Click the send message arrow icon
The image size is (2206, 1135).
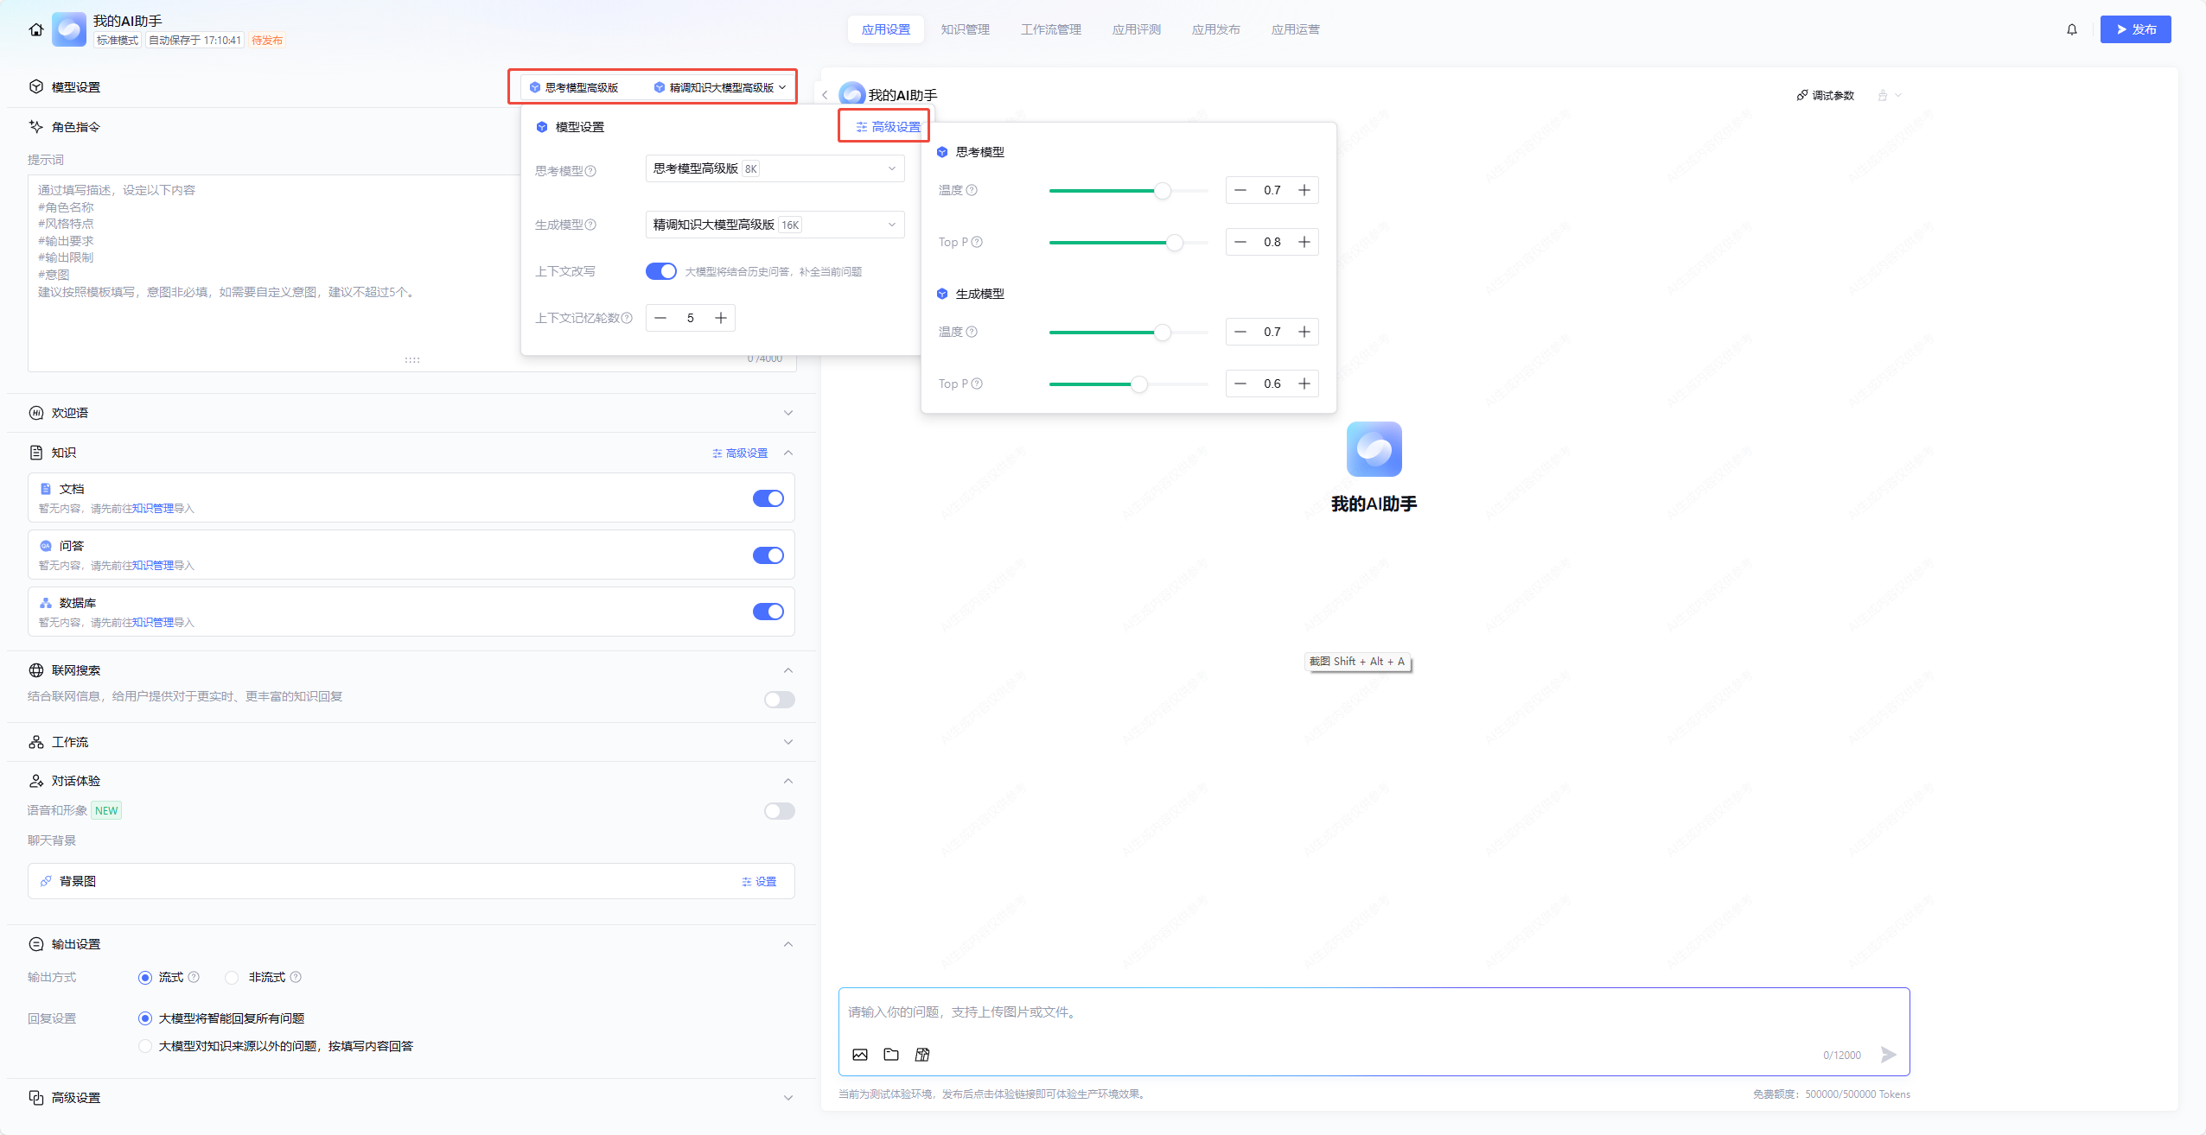tap(1888, 1054)
